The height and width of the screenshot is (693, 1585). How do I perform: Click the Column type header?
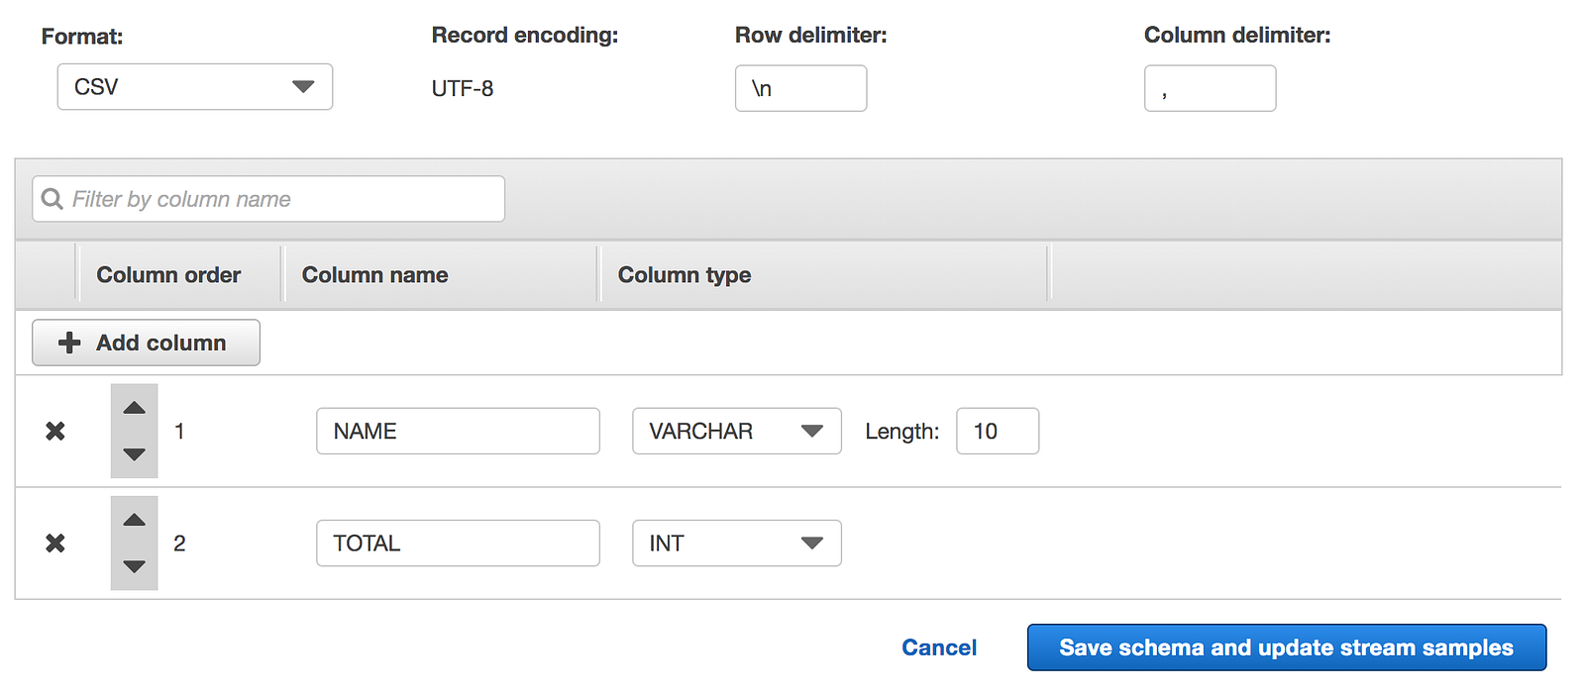[x=685, y=275]
